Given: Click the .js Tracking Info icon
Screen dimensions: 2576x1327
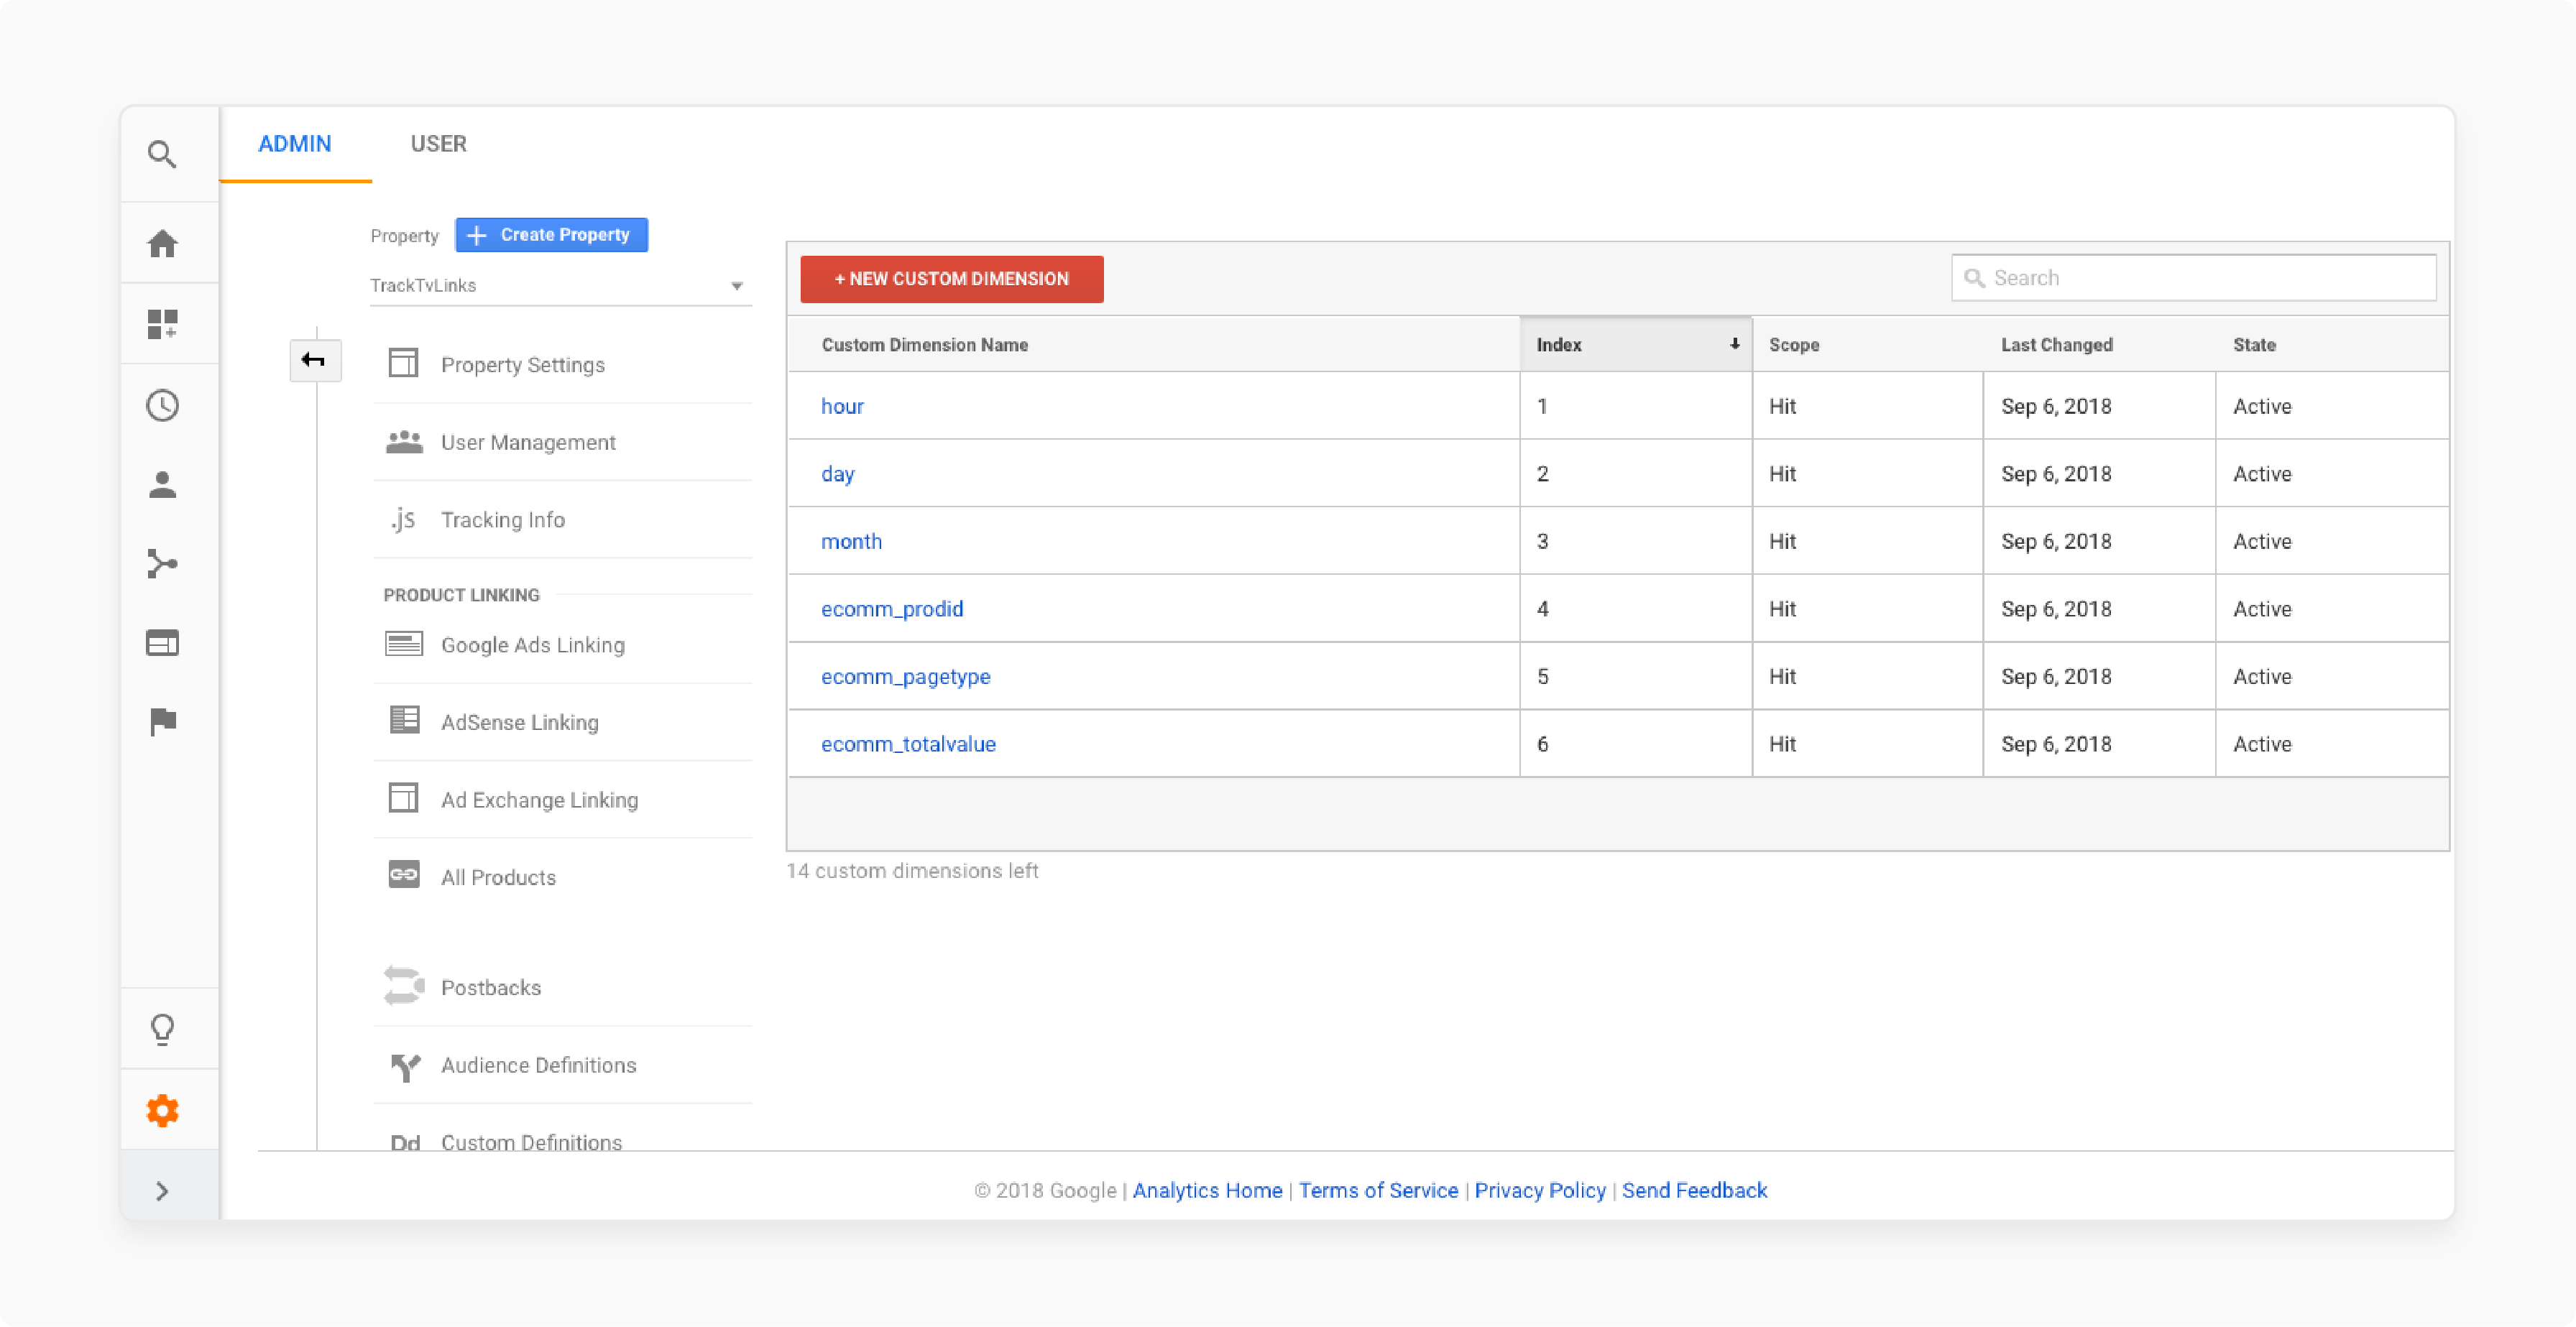Looking at the screenshot, I should click(403, 519).
